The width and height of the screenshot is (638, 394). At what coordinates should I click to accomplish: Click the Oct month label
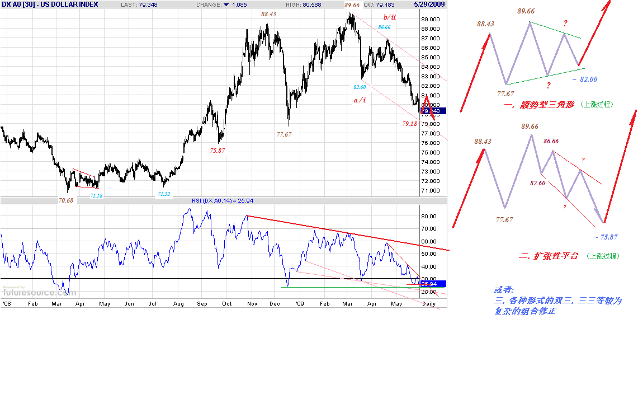click(227, 303)
